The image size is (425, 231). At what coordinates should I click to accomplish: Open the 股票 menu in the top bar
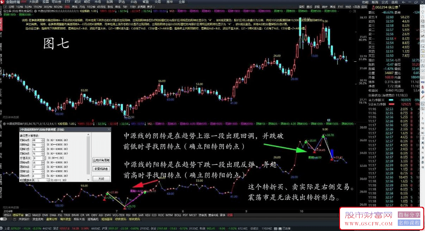(x=45, y=2)
